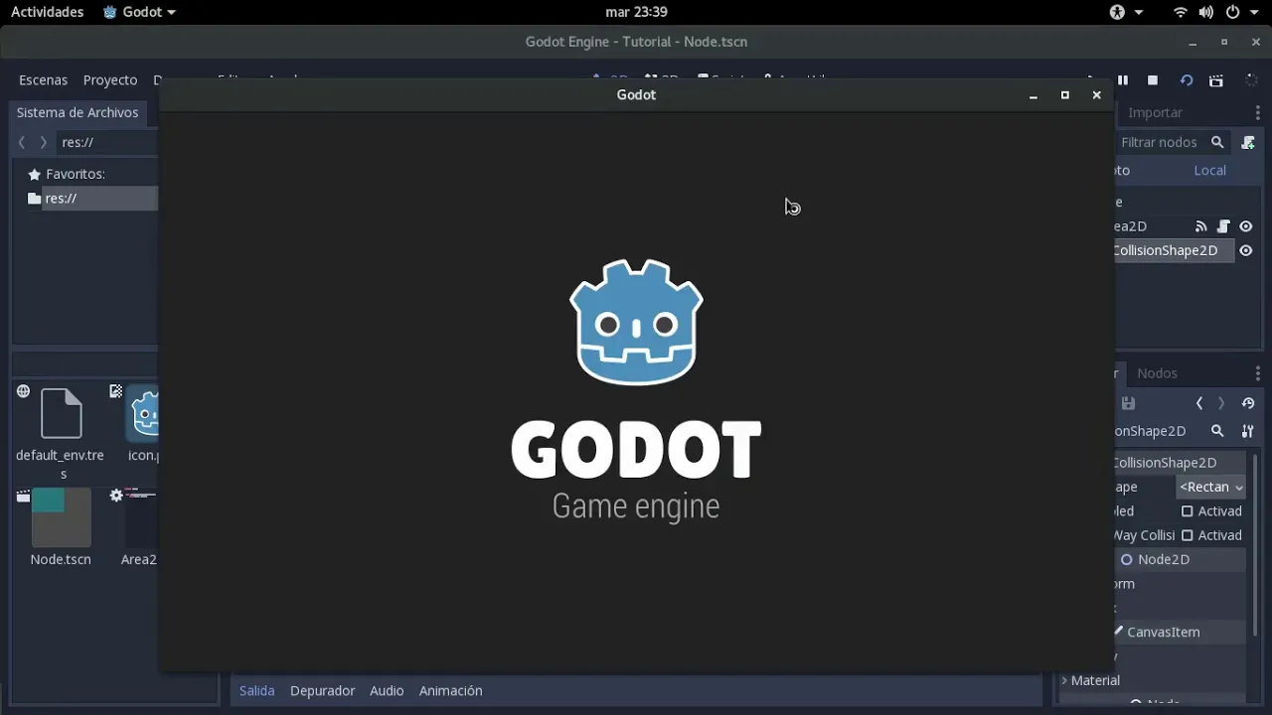Maximize the running Godot game window
Screen dimensions: 1272x715
point(1065,95)
